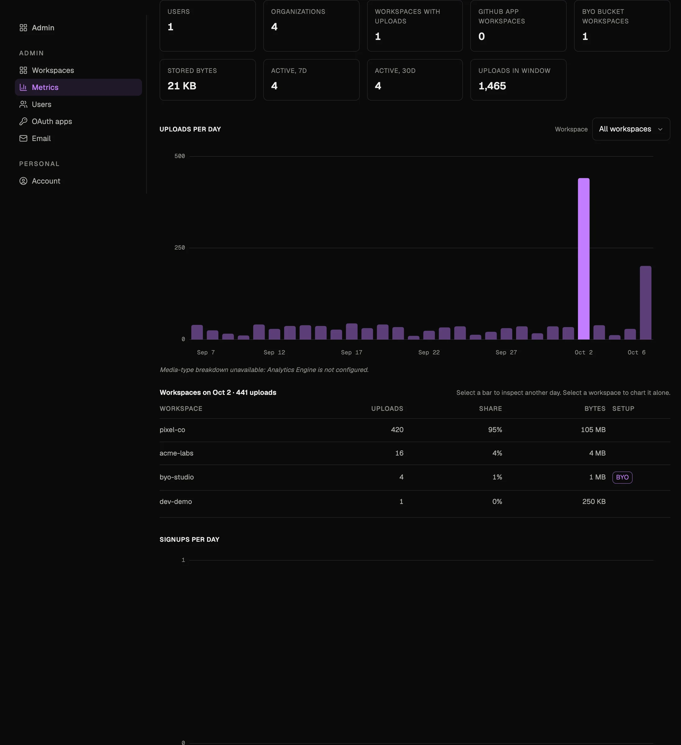The image size is (681, 745).
Task: Click the 105 MB bytes cell
Action: (593, 430)
